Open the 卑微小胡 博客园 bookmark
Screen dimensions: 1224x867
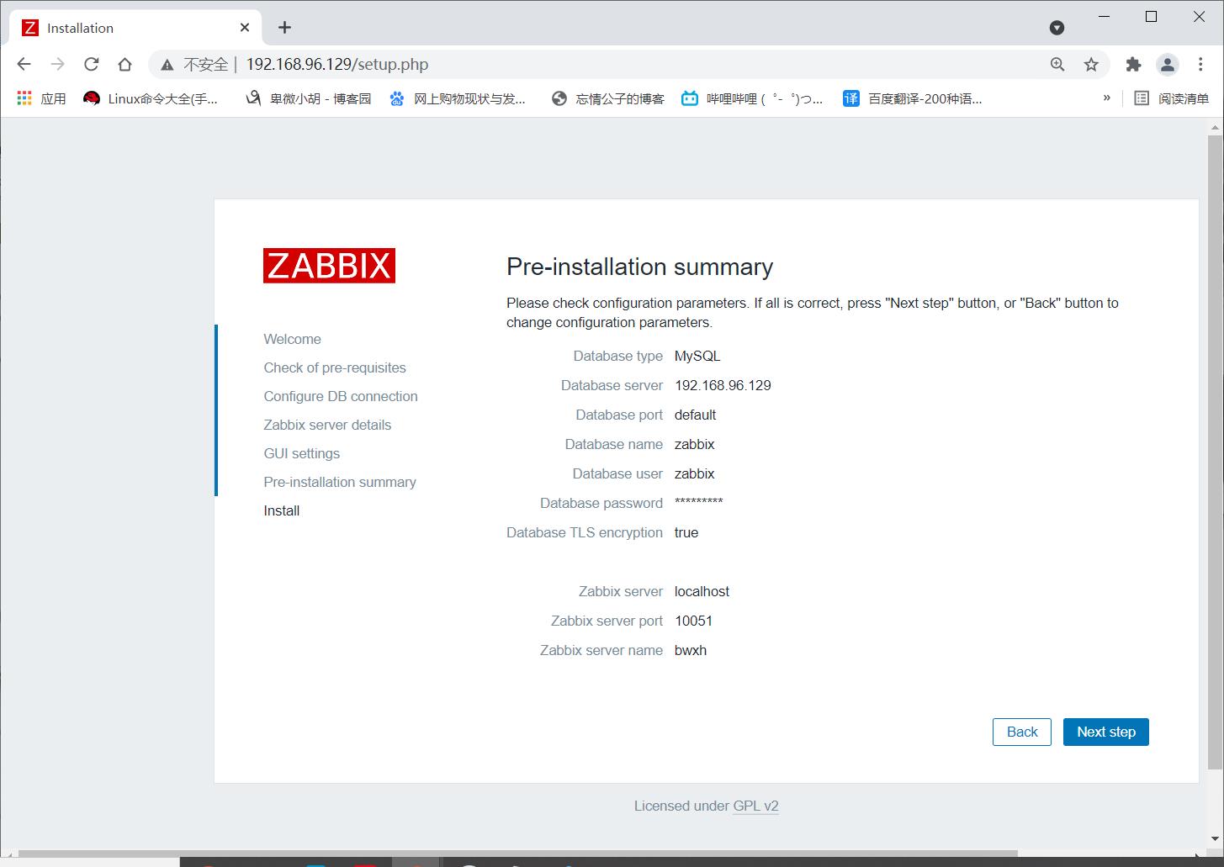[308, 98]
